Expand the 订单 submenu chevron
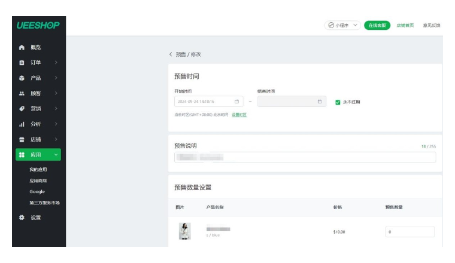This screenshot has height=263, width=455. pos(56,63)
